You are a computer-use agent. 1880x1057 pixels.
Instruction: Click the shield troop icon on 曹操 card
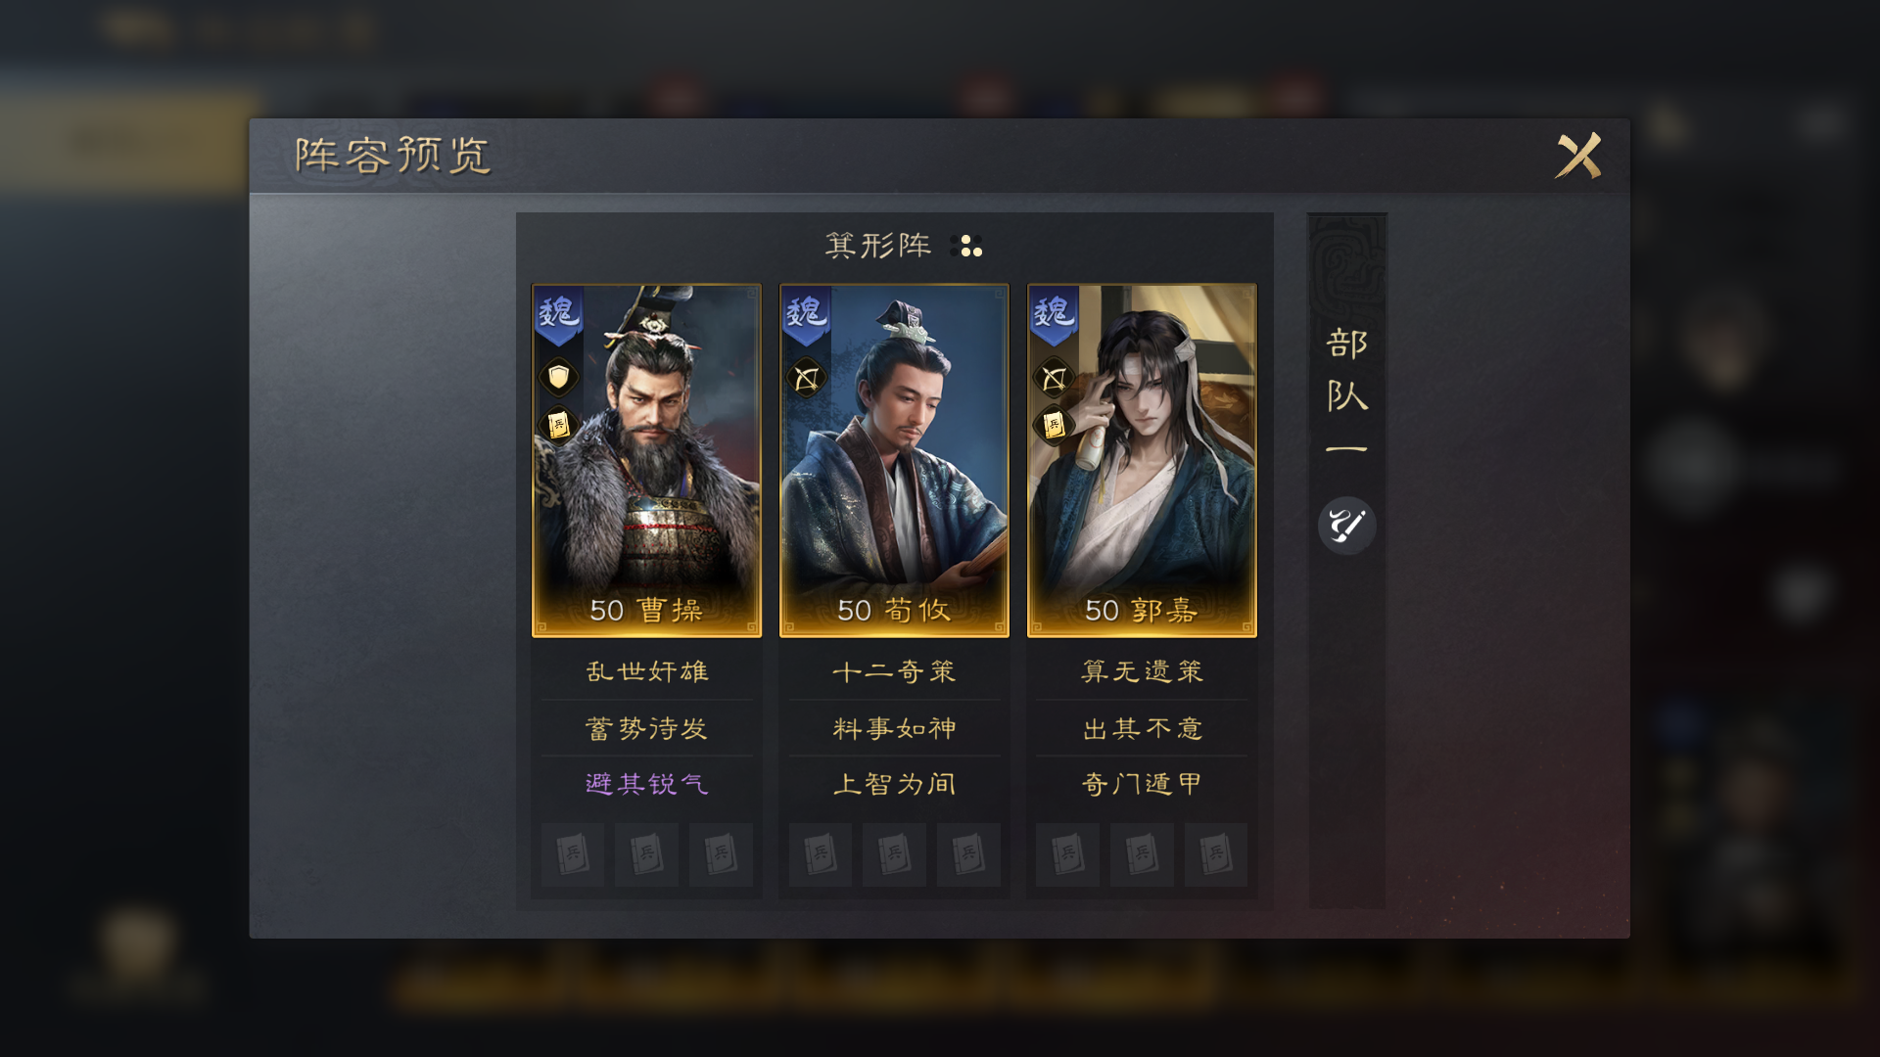[x=558, y=377]
